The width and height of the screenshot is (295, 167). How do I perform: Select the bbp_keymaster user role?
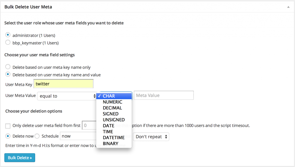(x=8, y=42)
